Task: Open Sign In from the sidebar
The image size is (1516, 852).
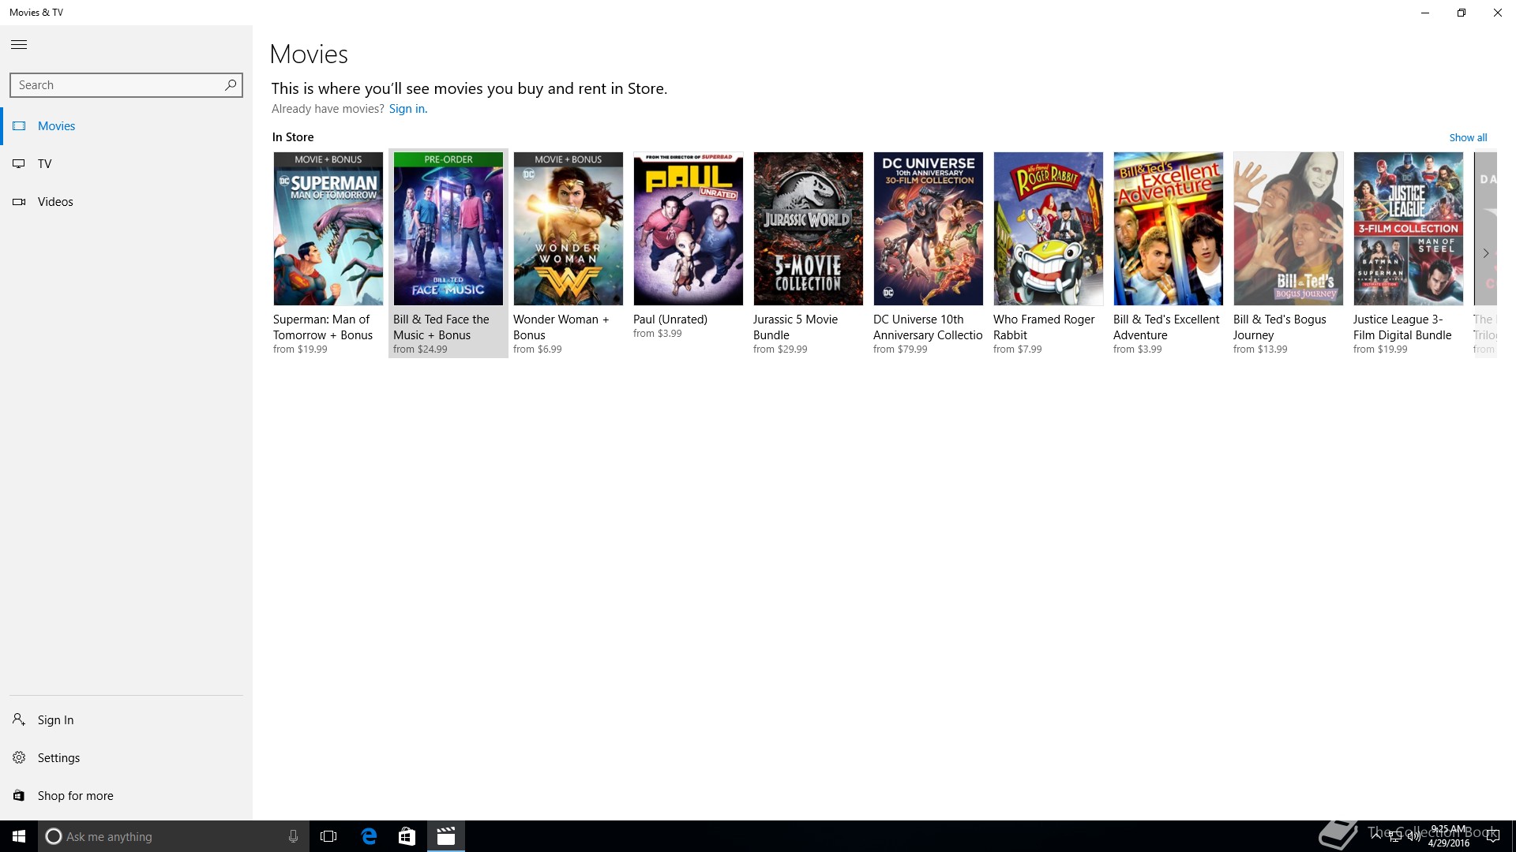Action: tap(126, 720)
